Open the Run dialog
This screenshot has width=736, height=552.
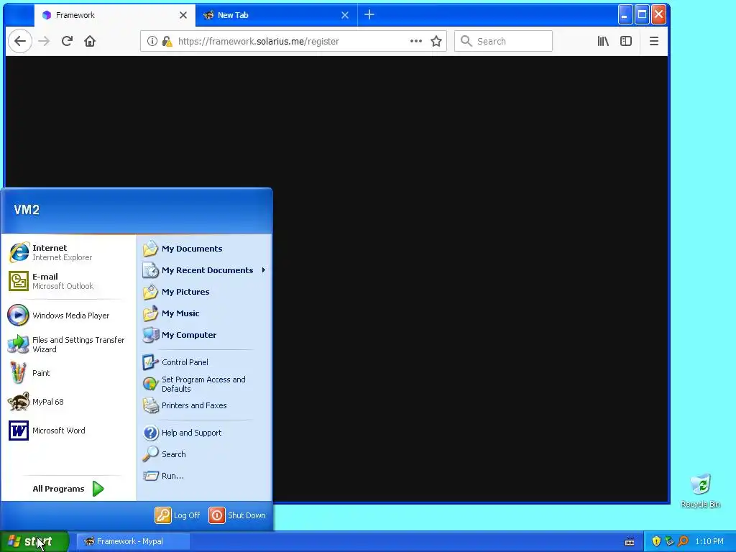point(205,476)
